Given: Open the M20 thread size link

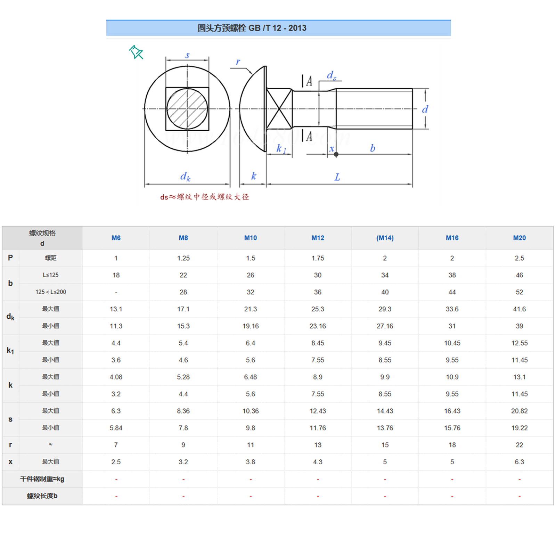Looking at the screenshot, I should pyautogui.click(x=520, y=238).
